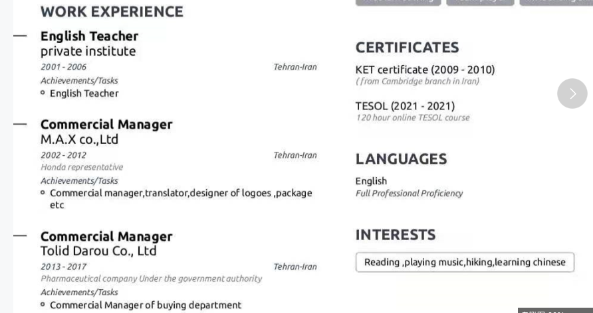This screenshot has width=593, height=313.
Task: Click the 'private institute' employer text
Action: point(88,51)
